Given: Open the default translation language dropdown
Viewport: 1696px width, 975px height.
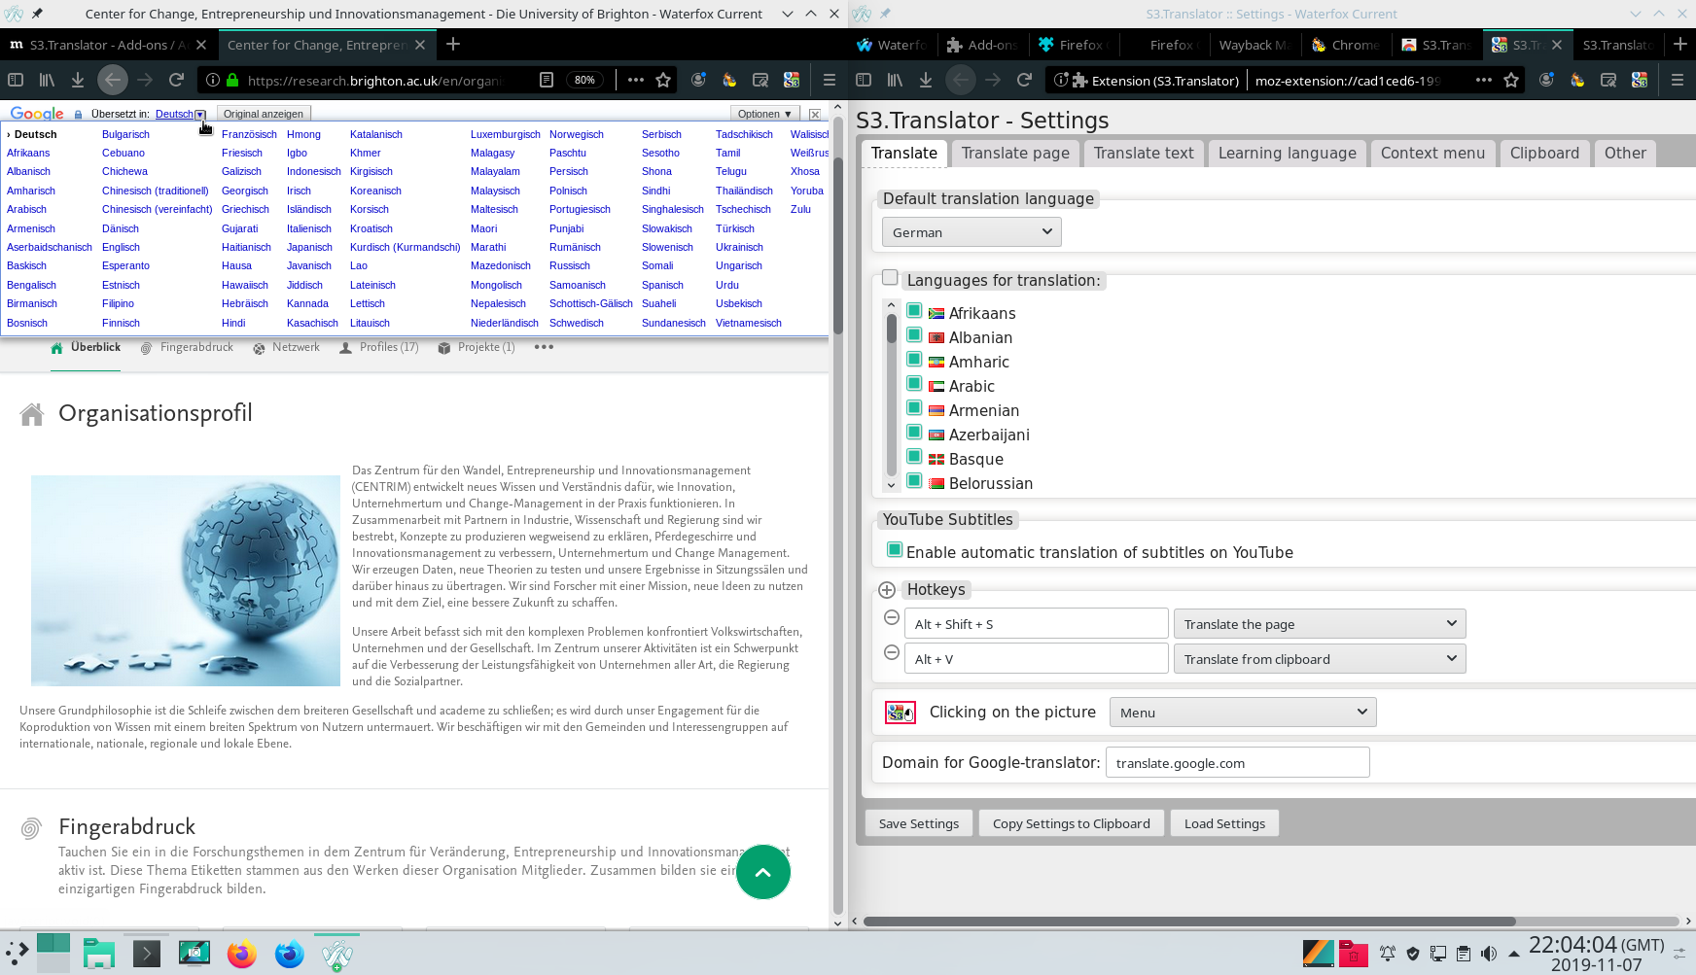Looking at the screenshot, I should pyautogui.click(x=972, y=232).
